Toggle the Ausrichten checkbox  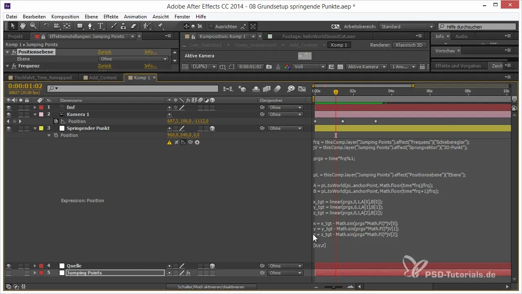(211, 27)
